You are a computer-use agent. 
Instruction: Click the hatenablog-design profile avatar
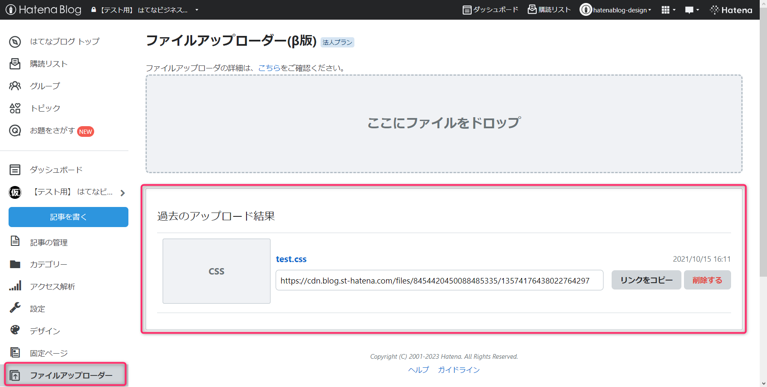tap(586, 9)
